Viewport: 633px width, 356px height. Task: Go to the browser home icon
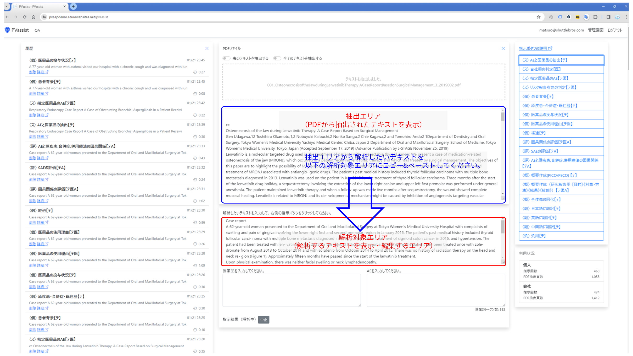pyautogui.click(x=33, y=17)
